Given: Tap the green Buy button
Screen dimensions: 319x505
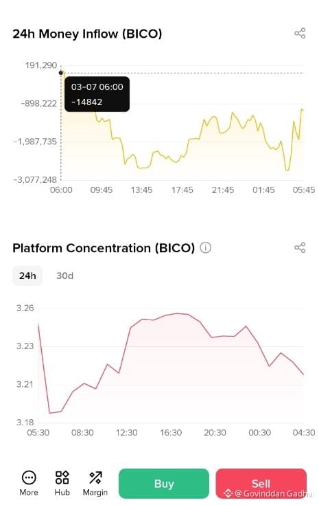Looking at the screenshot, I should (x=164, y=484).
